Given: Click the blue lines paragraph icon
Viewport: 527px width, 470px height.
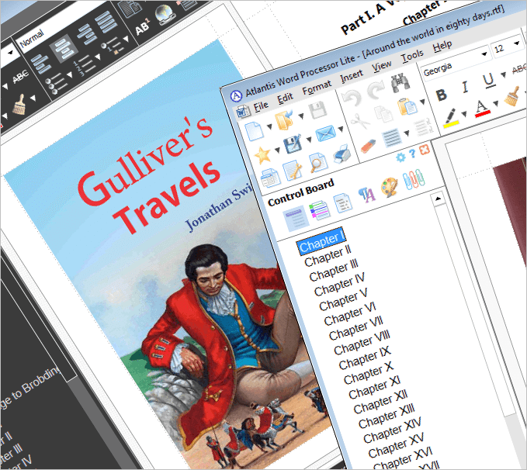Looking at the screenshot, I should coord(392,138).
